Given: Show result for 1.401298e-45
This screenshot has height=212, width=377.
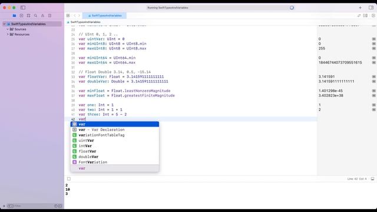Looking at the screenshot, I should [x=373, y=91].
